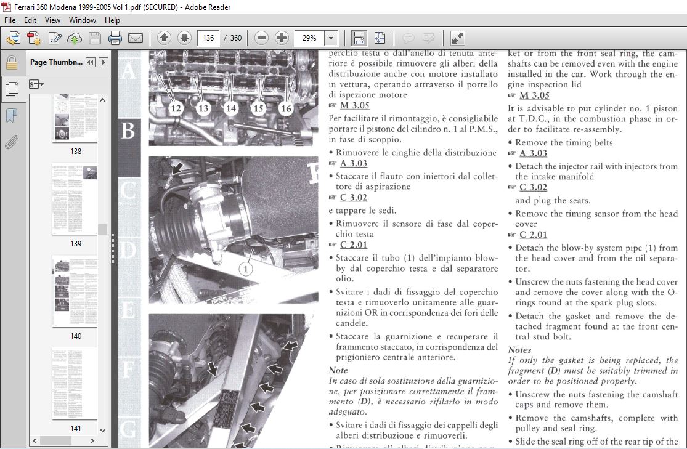Click the Print icon
The width and height of the screenshot is (687, 449).
115,39
